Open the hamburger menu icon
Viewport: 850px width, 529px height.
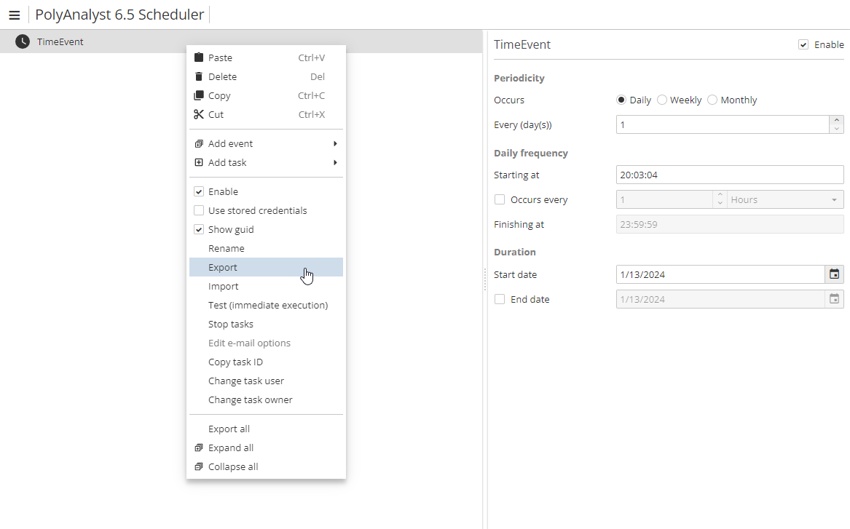click(15, 15)
